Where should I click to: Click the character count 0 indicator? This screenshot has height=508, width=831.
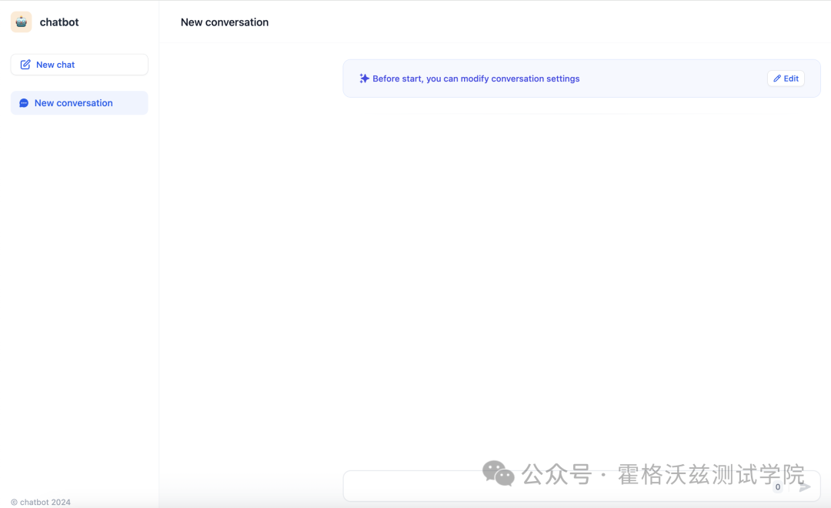777,486
